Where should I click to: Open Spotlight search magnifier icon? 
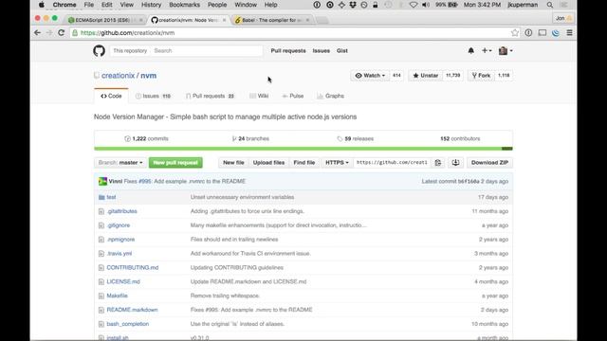[550, 5]
